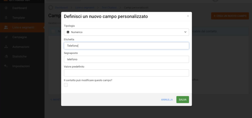Enable the contact can modify field checkbox

(x=66, y=85)
